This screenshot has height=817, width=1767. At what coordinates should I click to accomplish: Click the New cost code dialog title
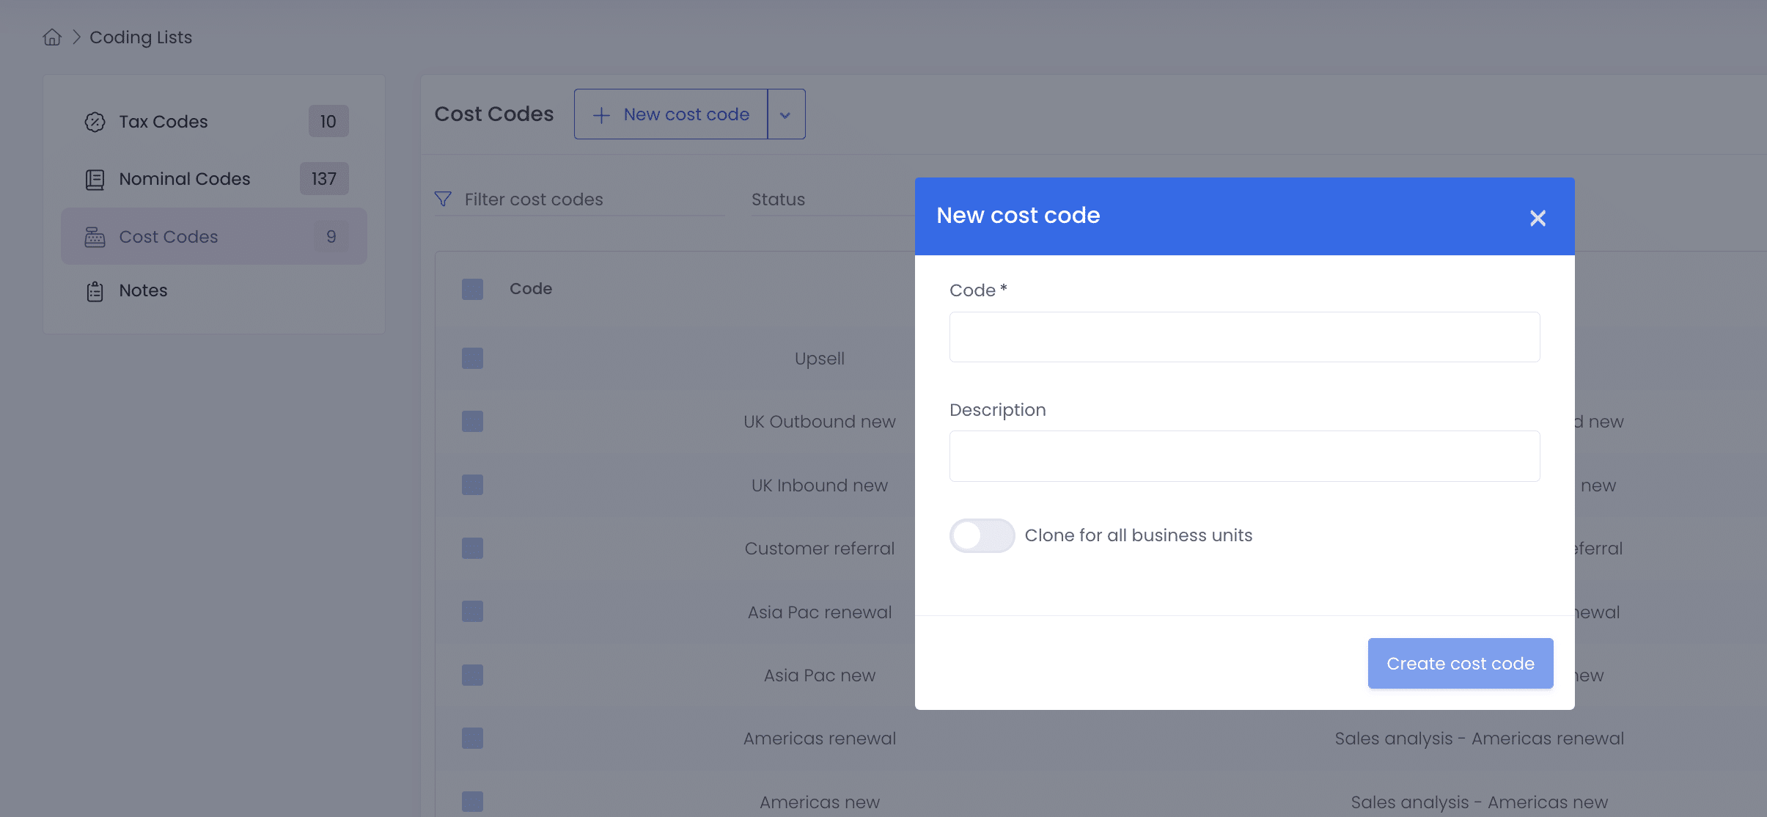(1018, 216)
